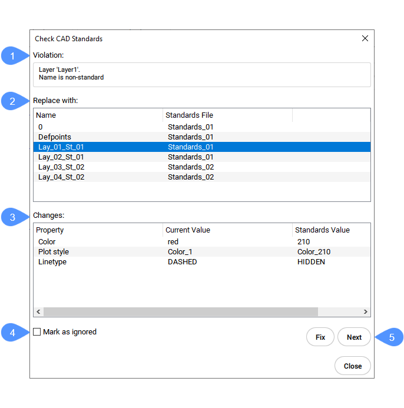Image resolution: width=404 pixels, height=408 pixels.
Task: Click the Fix button
Action: (320, 337)
